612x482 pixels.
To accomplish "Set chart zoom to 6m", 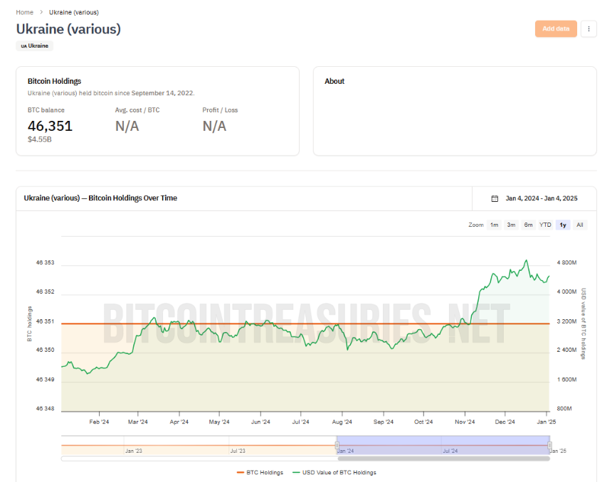I will (528, 225).
